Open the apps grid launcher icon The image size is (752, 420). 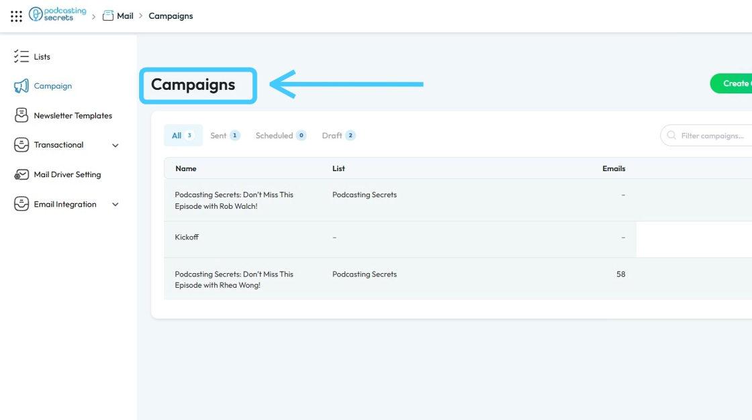coord(16,16)
